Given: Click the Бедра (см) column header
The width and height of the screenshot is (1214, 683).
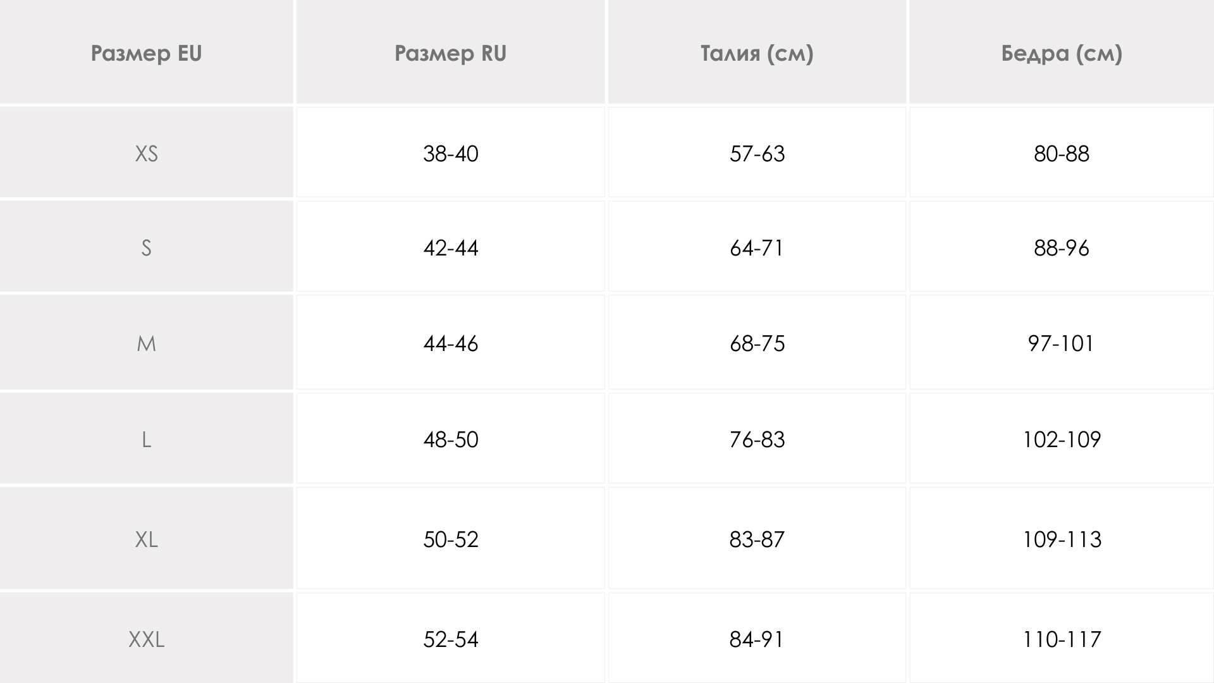Looking at the screenshot, I should [x=1062, y=53].
